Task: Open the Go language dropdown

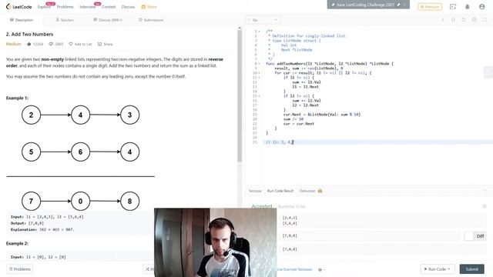Action: click(x=263, y=20)
